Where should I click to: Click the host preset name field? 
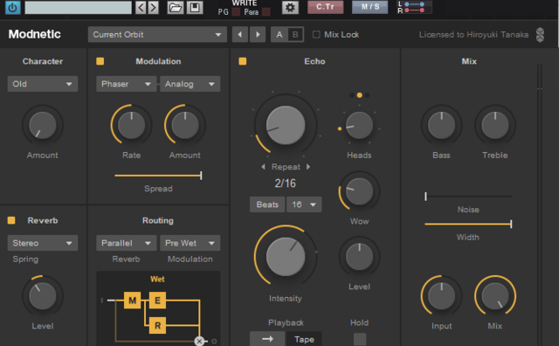78,8
